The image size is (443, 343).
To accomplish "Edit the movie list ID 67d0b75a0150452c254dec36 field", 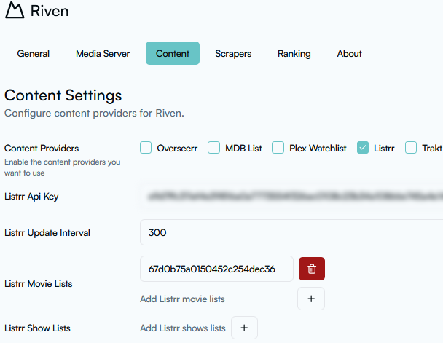I will pos(216,269).
